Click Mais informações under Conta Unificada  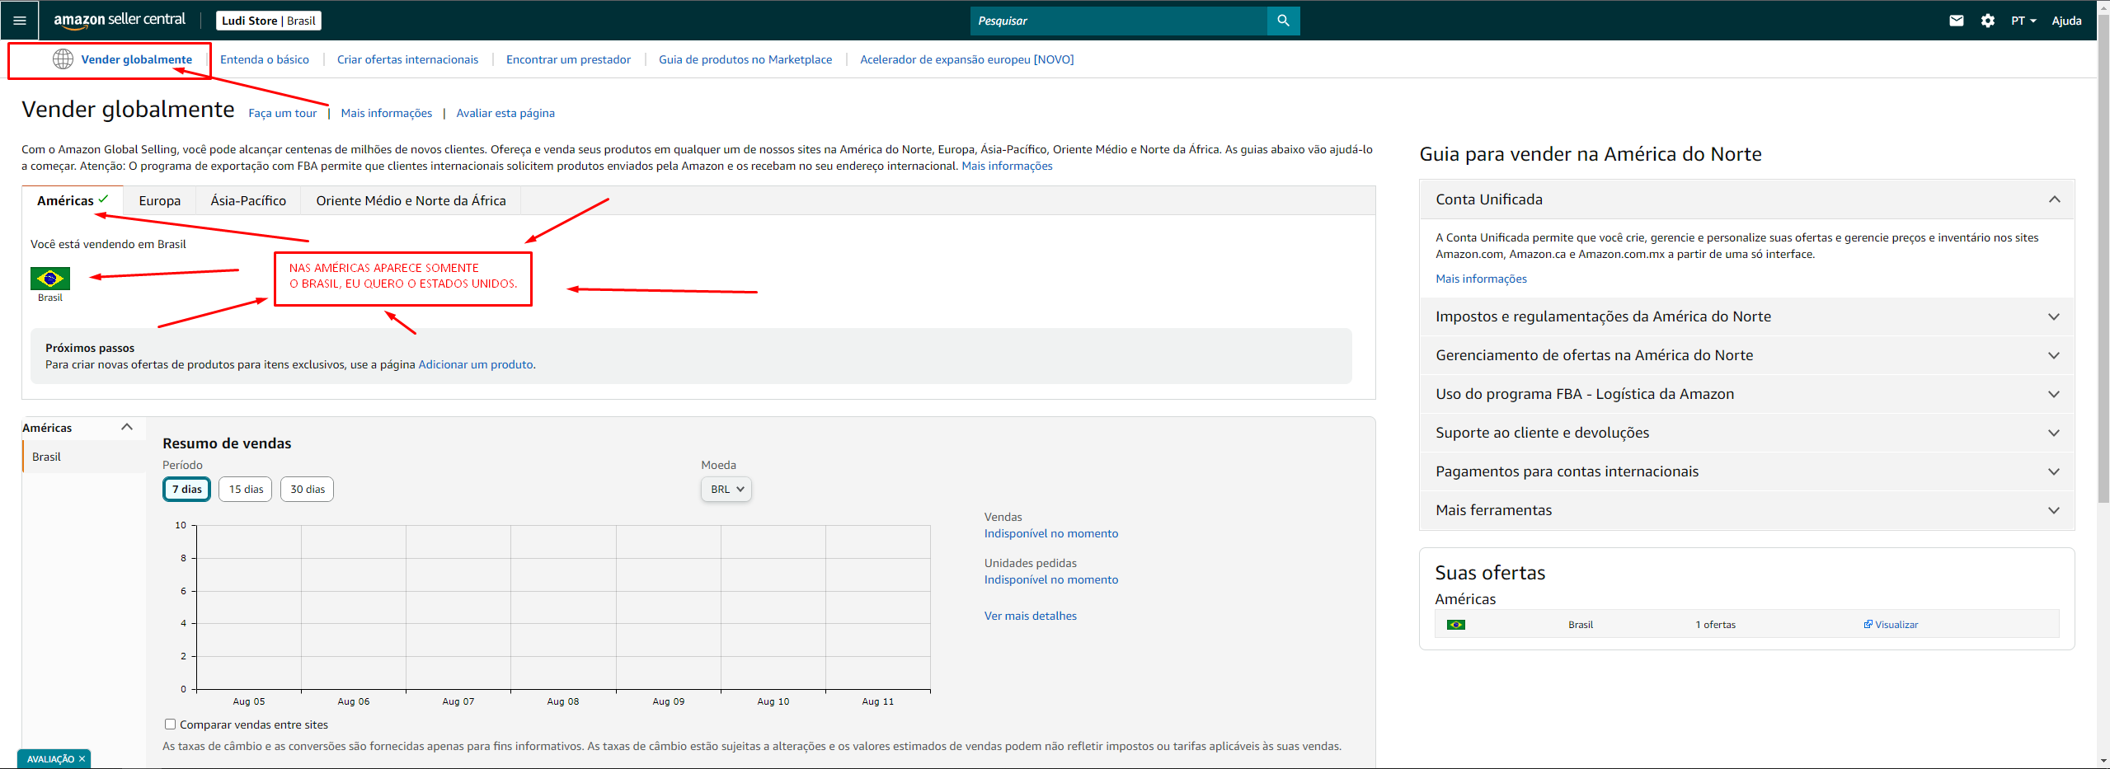click(x=1481, y=279)
